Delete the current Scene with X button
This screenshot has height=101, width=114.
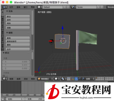pos(102,7)
